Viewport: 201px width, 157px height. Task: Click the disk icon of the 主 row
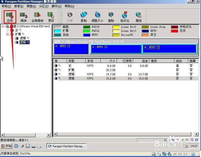56,66
